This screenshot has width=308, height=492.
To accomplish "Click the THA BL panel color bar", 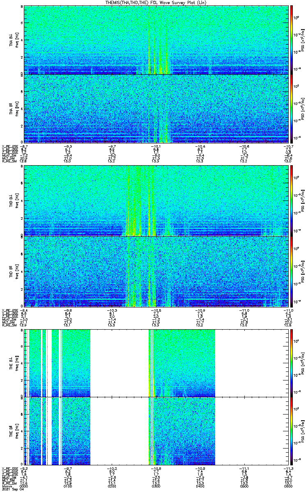I will point(292,40).
